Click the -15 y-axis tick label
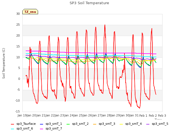This screenshot has height=134, width=179. pyautogui.click(x=17, y=111)
